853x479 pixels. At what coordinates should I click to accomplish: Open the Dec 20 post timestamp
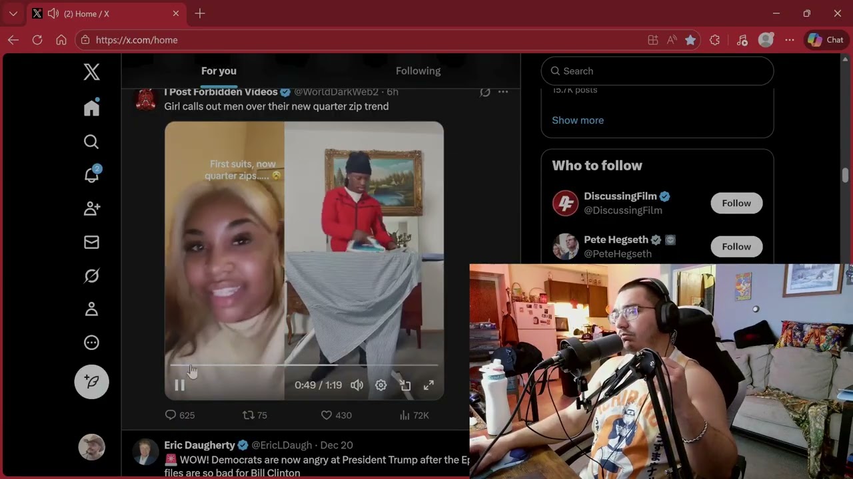(x=337, y=445)
